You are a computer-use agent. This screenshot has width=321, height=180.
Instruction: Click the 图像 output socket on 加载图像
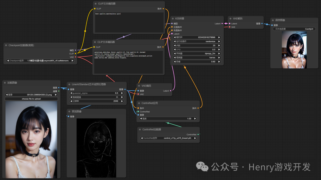(x=59, y=88)
